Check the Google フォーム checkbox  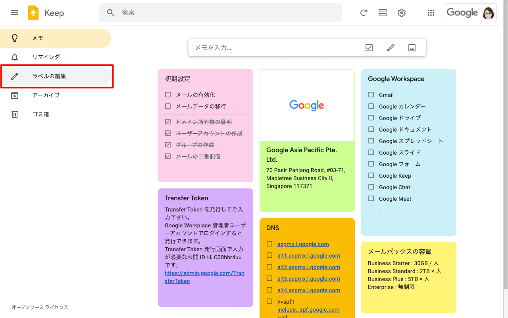tap(371, 164)
